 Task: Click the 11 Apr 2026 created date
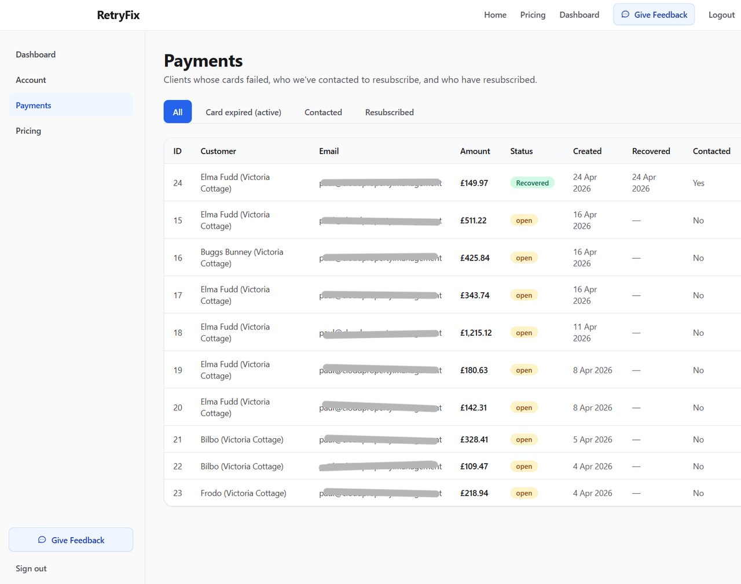click(x=585, y=333)
